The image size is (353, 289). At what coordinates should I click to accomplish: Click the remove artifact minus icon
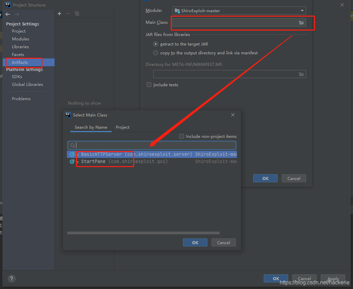68,14
